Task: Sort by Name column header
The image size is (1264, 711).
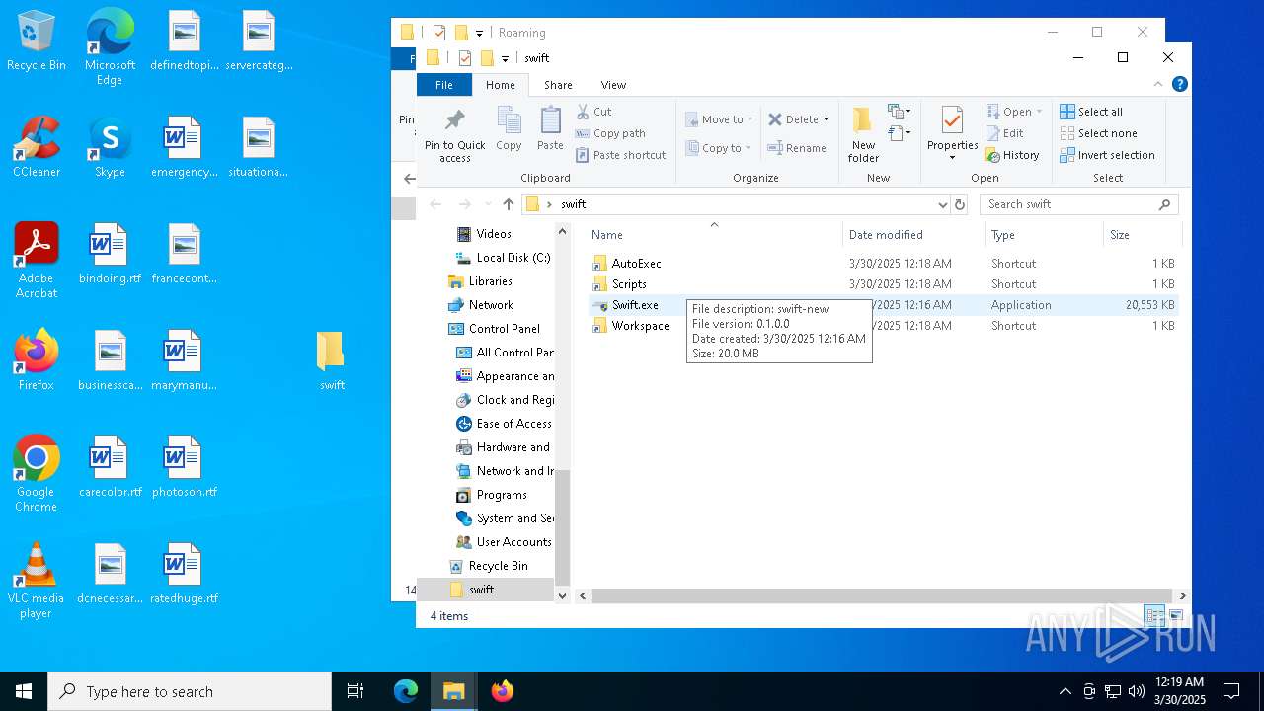Action: (x=714, y=235)
